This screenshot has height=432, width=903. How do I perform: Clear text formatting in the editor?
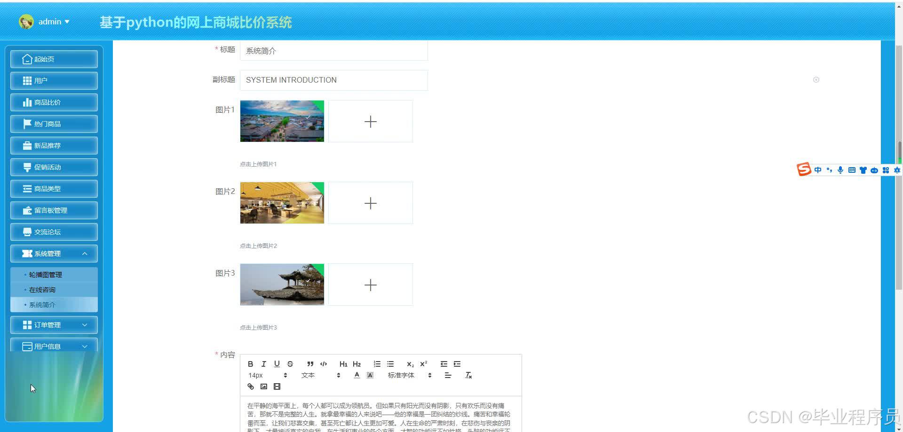tap(468, 375)
